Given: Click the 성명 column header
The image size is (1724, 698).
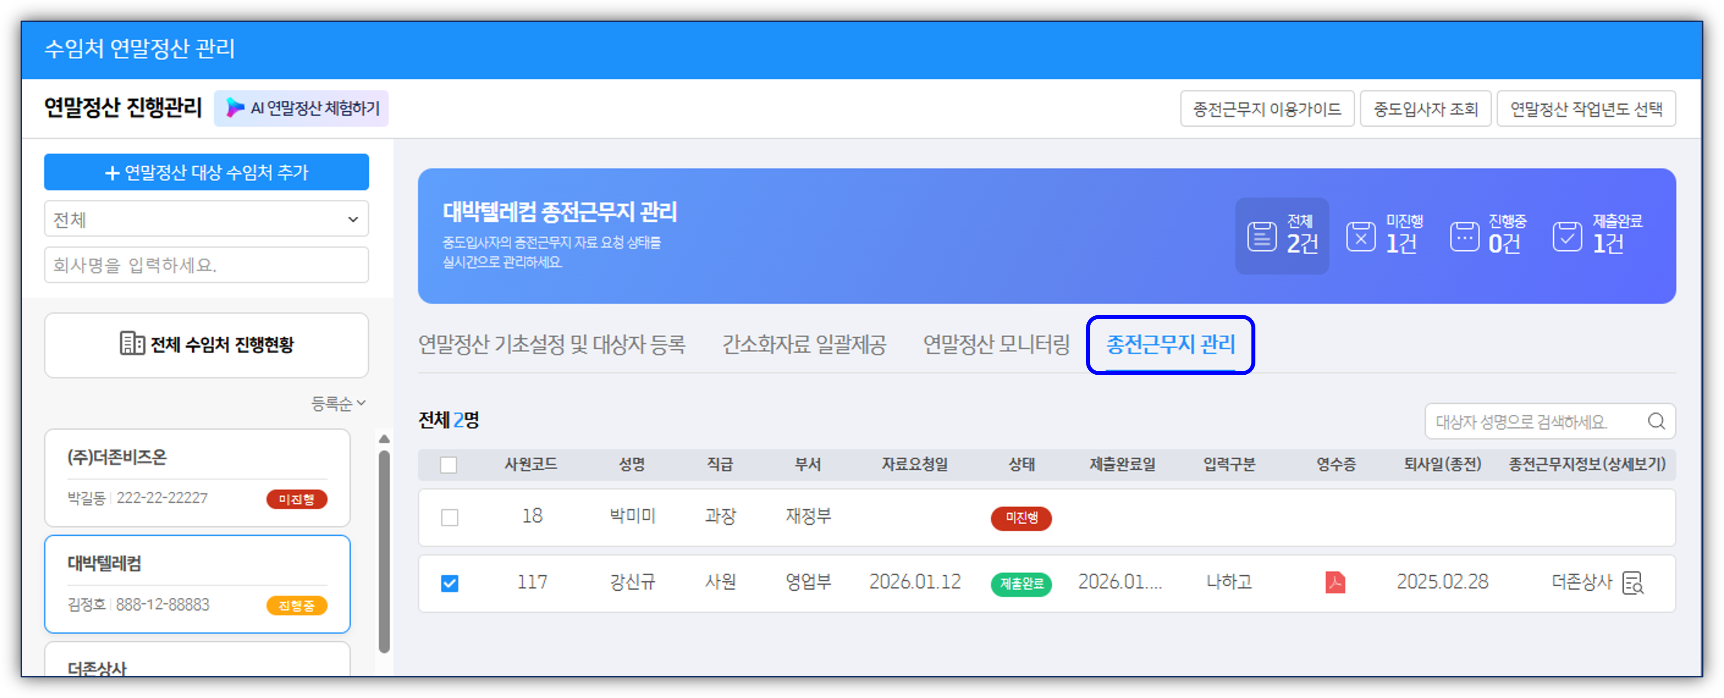Looking at the screenshot, I should 631,464.
